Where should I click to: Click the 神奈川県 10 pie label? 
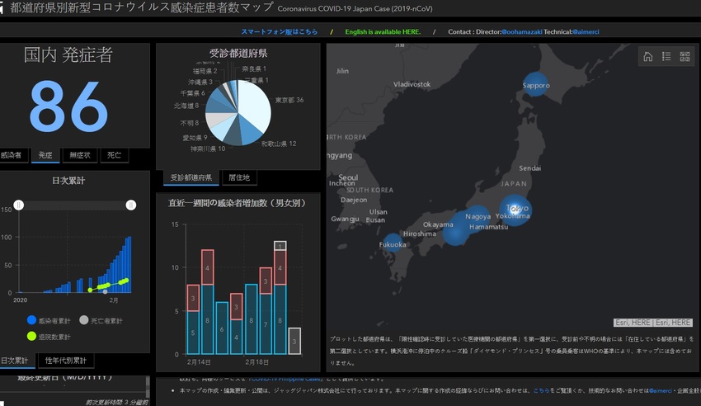click(x=208, y=149)
